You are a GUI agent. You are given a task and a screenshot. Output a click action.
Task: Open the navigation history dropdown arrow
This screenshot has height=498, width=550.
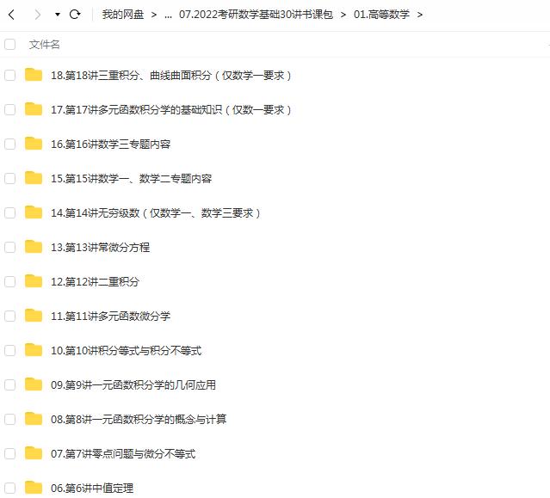(x=57, y=15)
